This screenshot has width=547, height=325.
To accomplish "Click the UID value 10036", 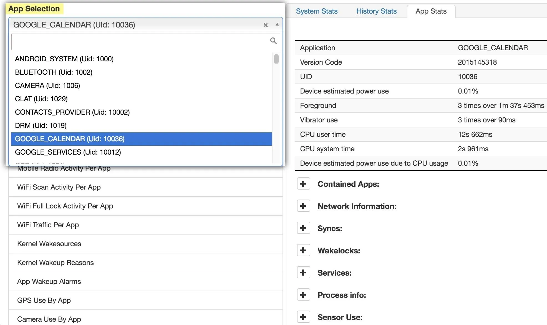I will [467, 77].
